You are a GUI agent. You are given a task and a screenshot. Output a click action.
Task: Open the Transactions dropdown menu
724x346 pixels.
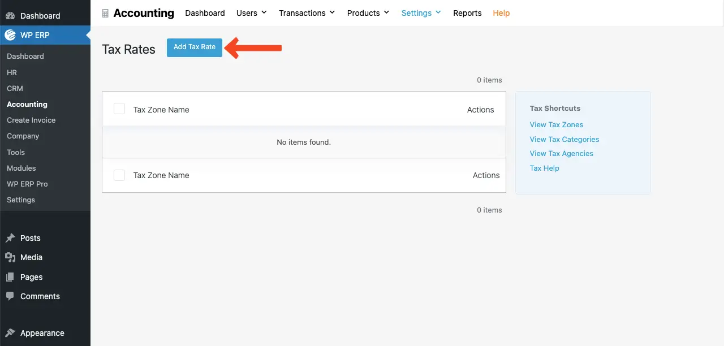(307, 13)
